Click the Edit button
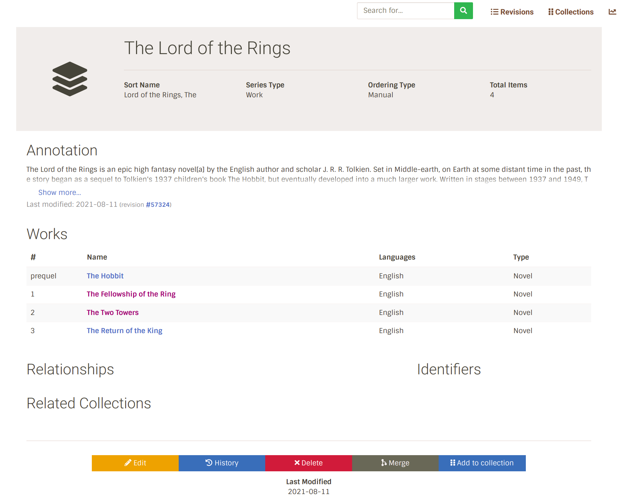This screenshot has height=500, width=617. [135, 463]
